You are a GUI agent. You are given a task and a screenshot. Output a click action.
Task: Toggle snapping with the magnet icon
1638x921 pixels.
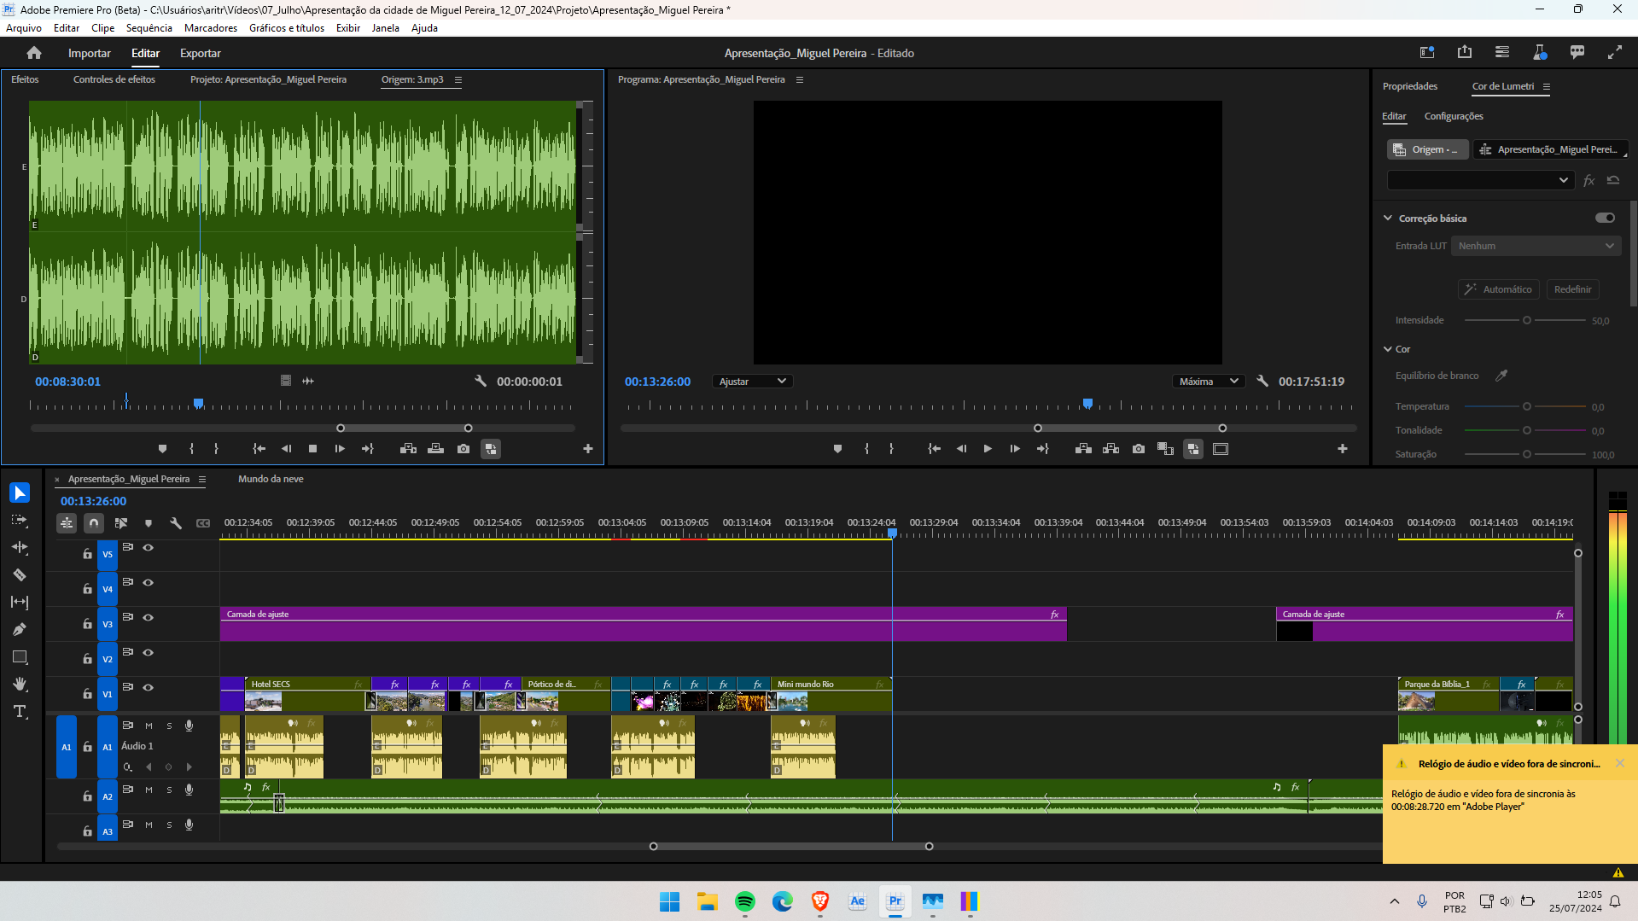pyautogui.click(x=93, y=523)
